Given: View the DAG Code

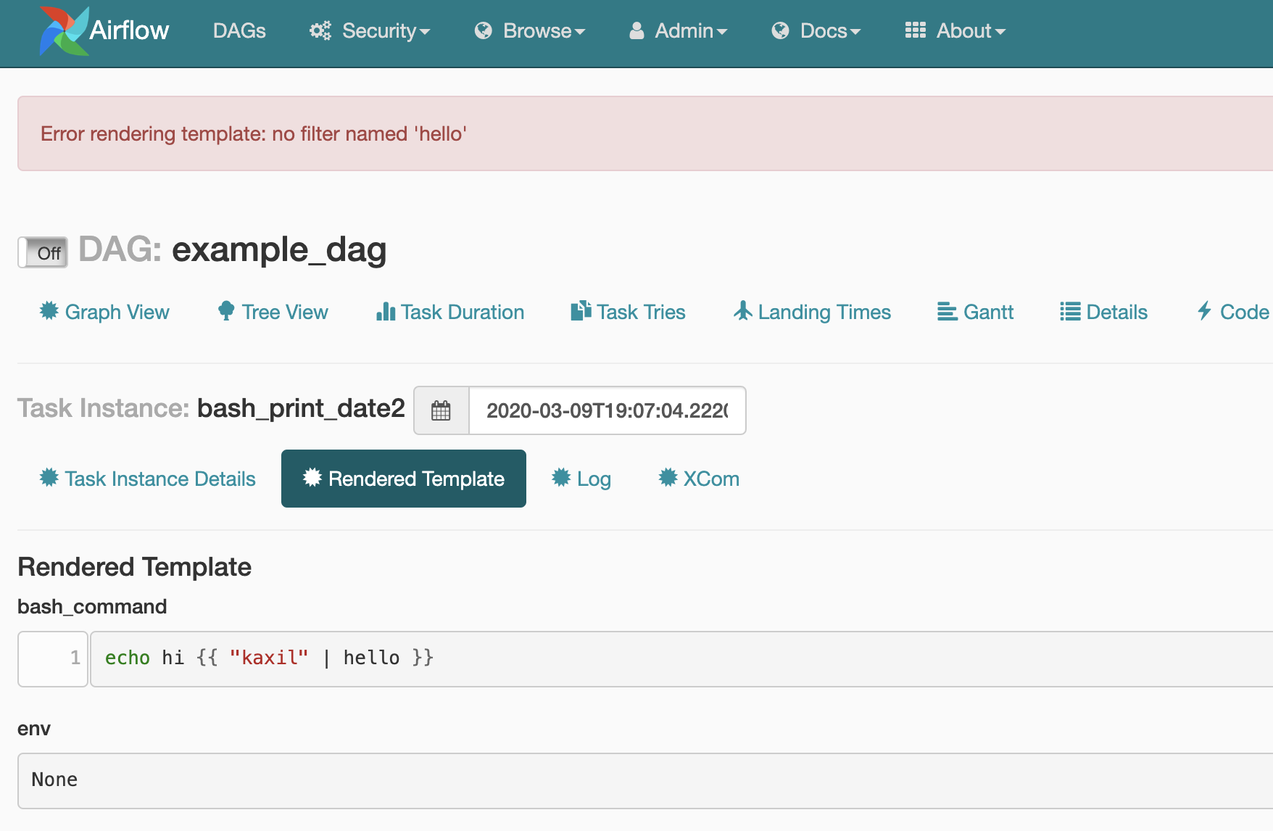Looking at the screenshot, I should [x=1233, y=312].
